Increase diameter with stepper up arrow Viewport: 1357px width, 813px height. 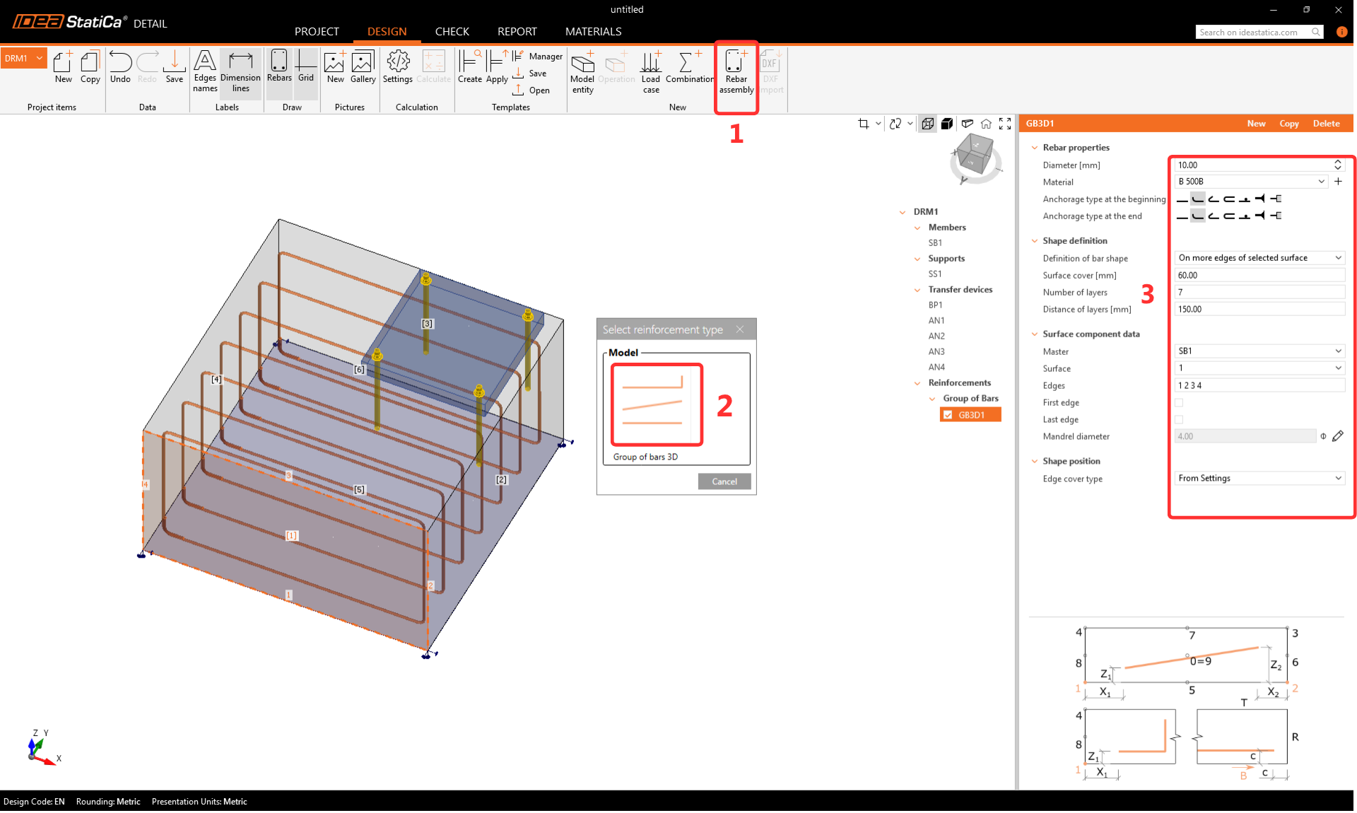point(1338,162)
